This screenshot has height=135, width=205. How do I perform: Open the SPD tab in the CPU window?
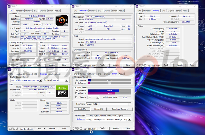36,11
